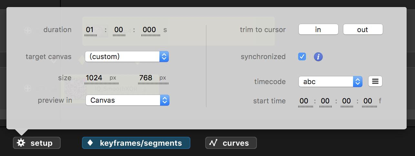Image resolution: width=415 pixels, height=156 pixels.
Task: Click the synchronized info icon
Action: pyautogui.click(x=318, y=57)
